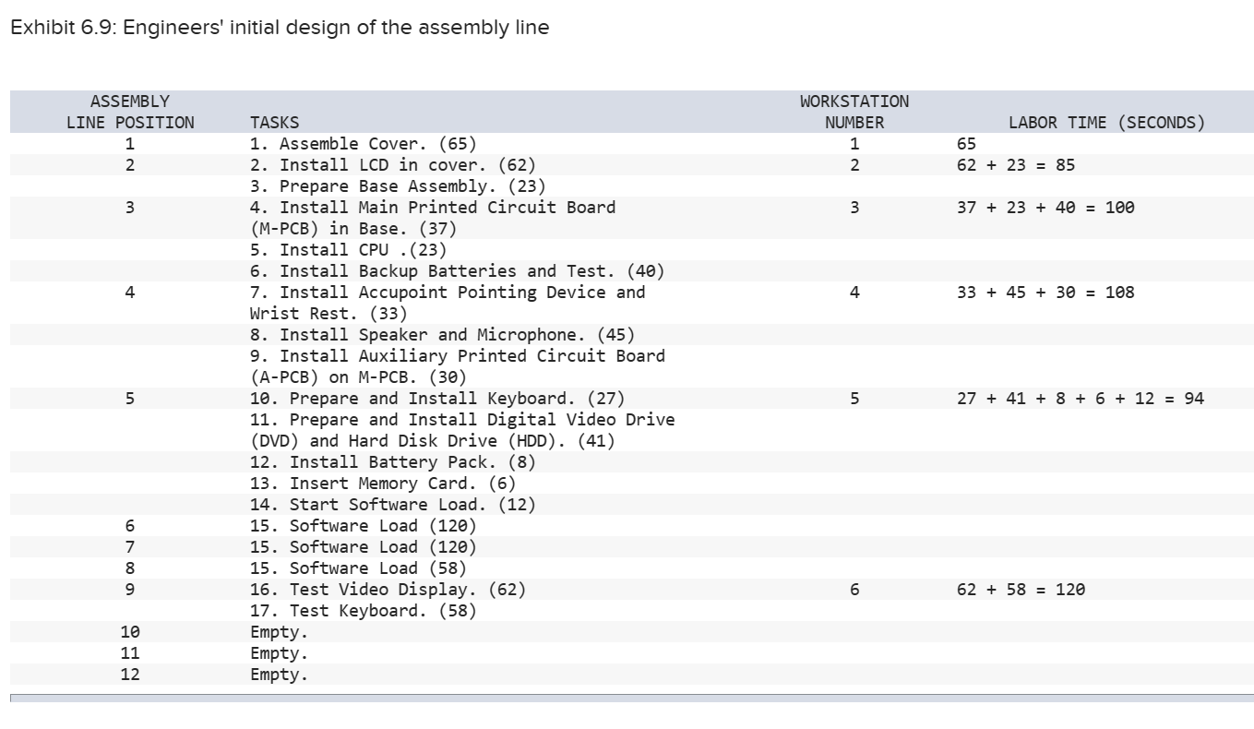Click labor time value '65'

click(967, 144)
